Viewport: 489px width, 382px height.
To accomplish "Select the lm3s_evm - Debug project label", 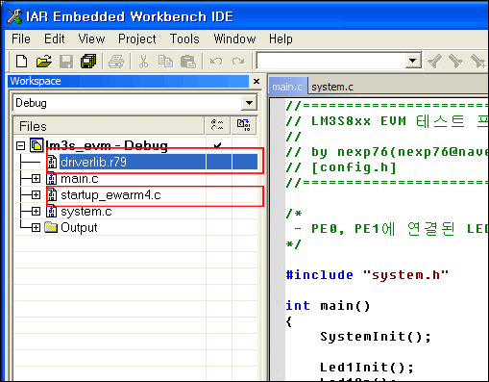I will click(x=107, y=145).
